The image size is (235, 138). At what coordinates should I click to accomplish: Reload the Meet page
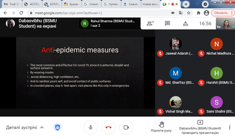(21, 13)
